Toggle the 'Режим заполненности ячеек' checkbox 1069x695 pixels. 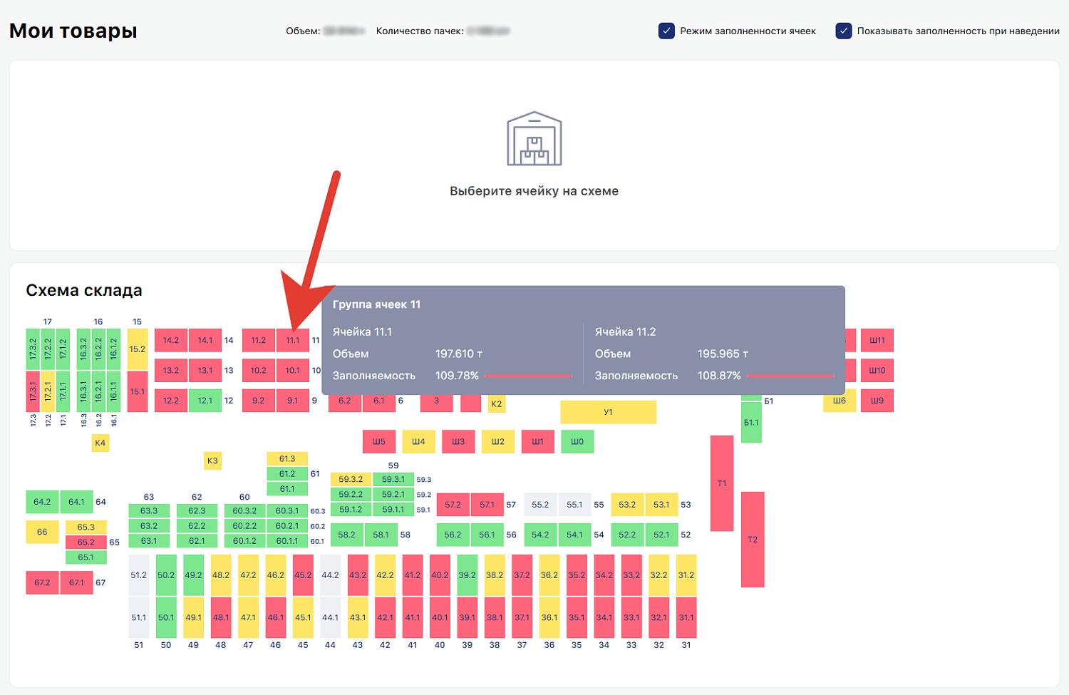(666, 31)
